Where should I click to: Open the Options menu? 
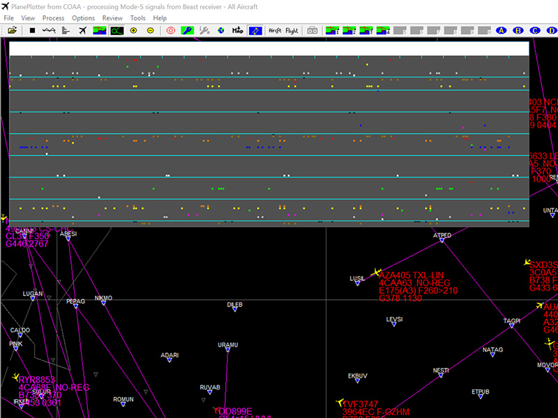83,18
